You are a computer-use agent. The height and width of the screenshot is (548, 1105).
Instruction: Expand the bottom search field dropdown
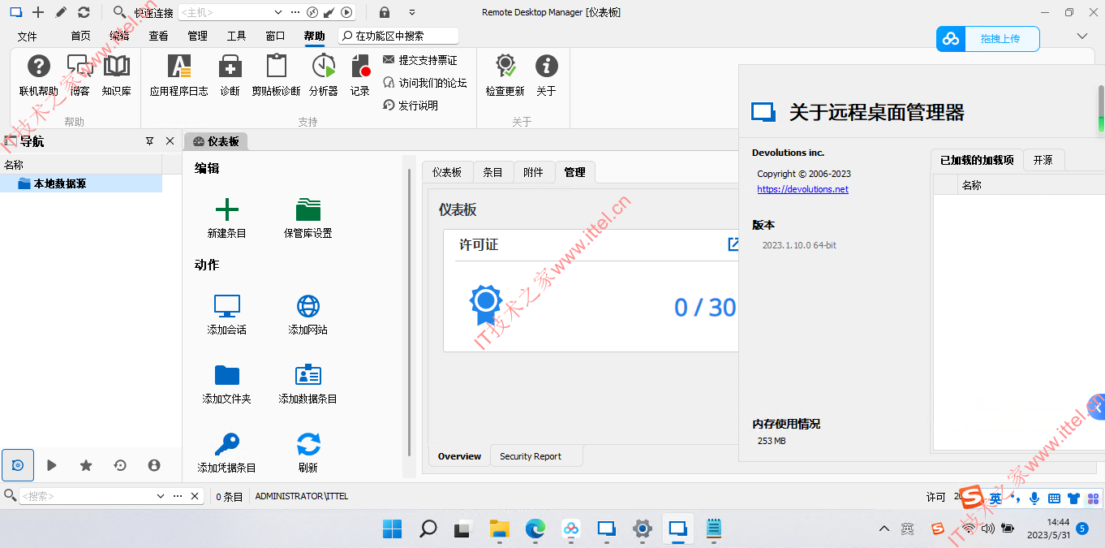(160, 496)
